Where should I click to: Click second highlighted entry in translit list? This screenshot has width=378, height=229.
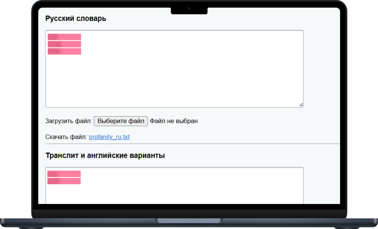pyautogui.click(x=64, y=181)
